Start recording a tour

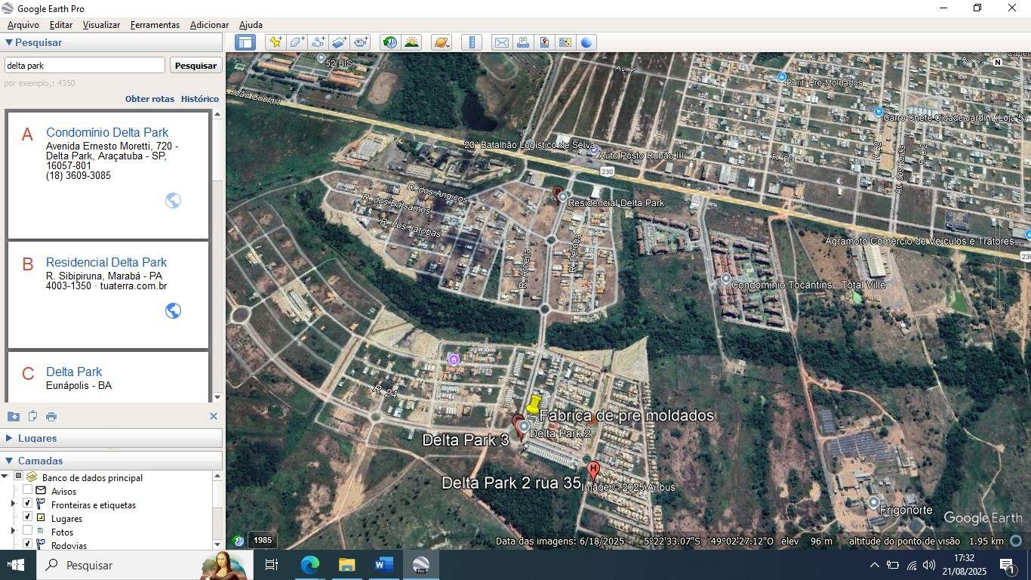361,42
